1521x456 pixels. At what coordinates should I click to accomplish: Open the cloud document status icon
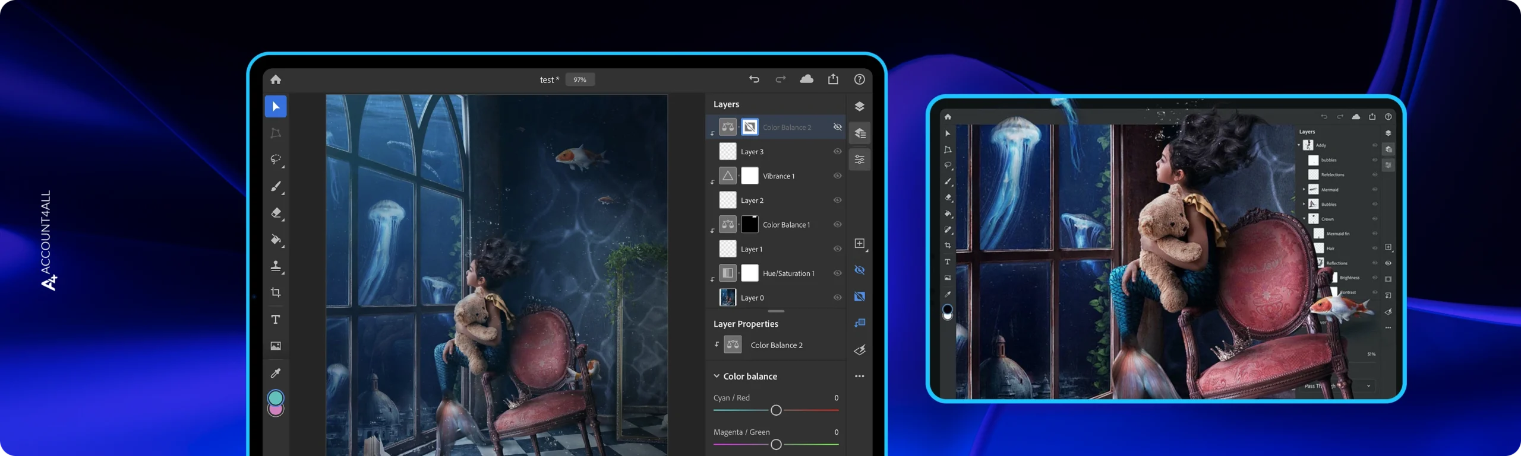point(806,79)
